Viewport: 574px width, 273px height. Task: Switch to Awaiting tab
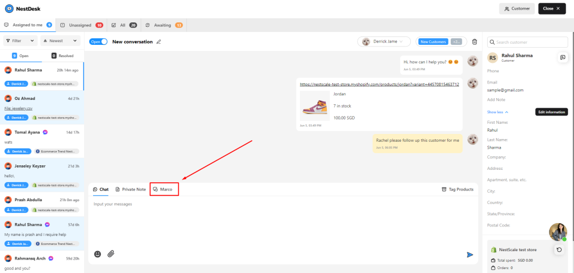[x=164, y=25]
